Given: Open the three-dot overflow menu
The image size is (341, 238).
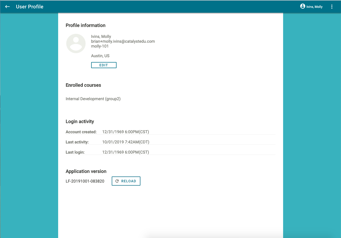Looking at the screenshot, I should coord(332,7).
